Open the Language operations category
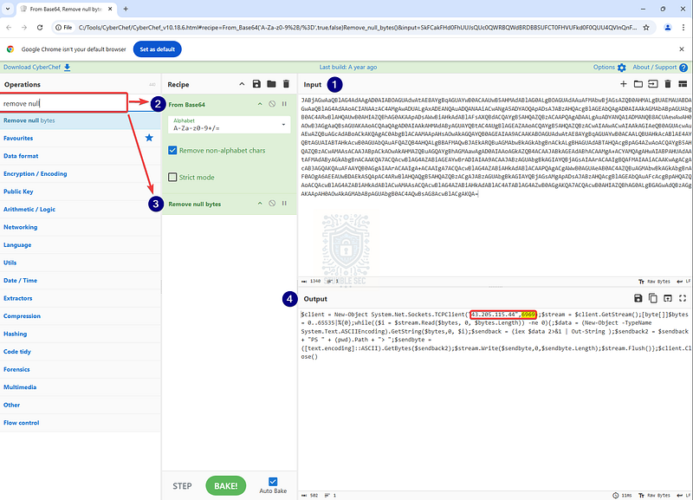The image size is (693, 500). 80,245
